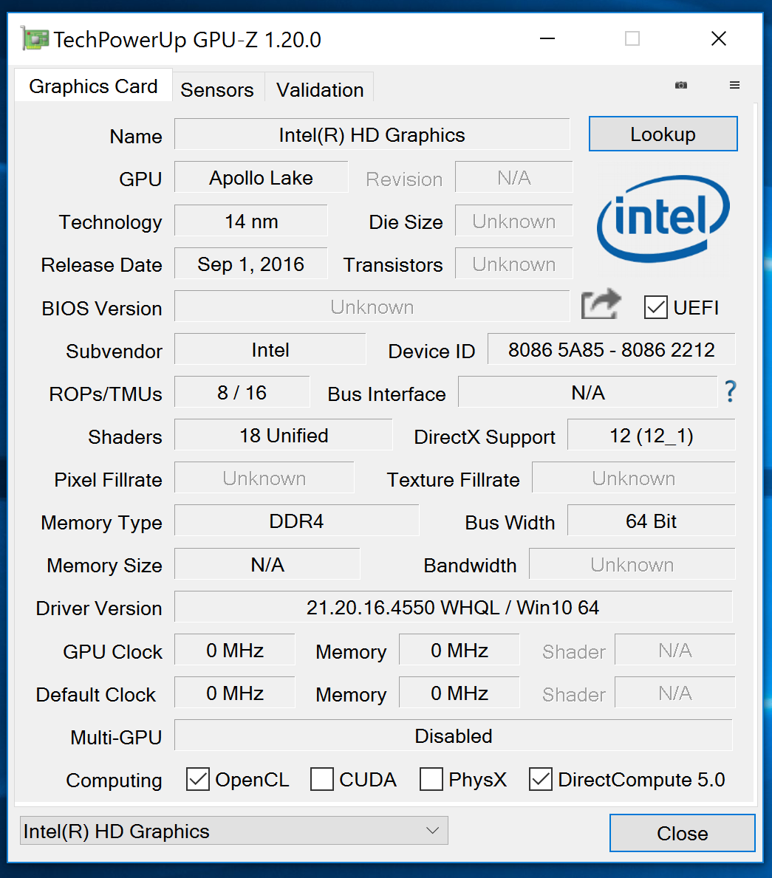Click the Memory Type field showing DDR4

(296, 521)
